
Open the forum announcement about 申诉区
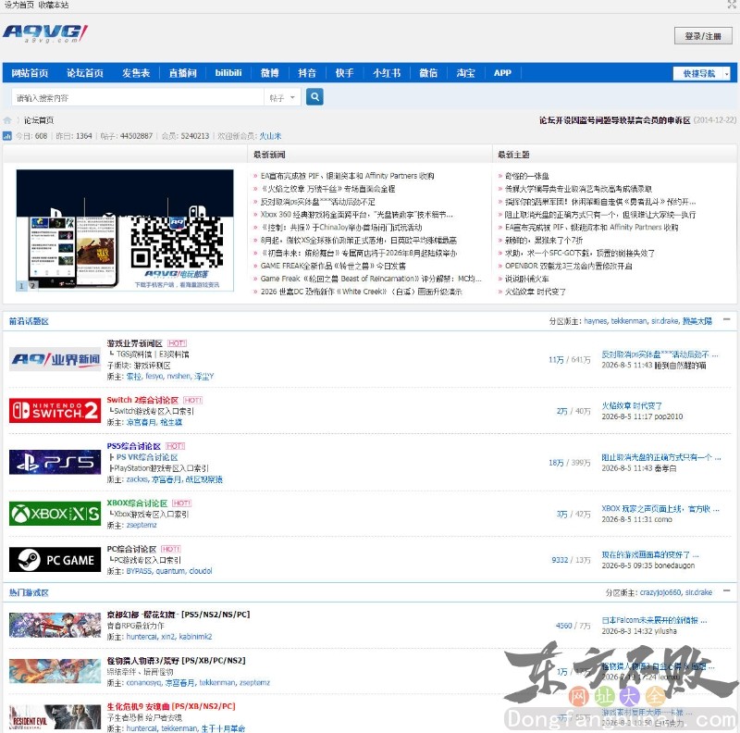pyautogui.click(x=614, y=120)
